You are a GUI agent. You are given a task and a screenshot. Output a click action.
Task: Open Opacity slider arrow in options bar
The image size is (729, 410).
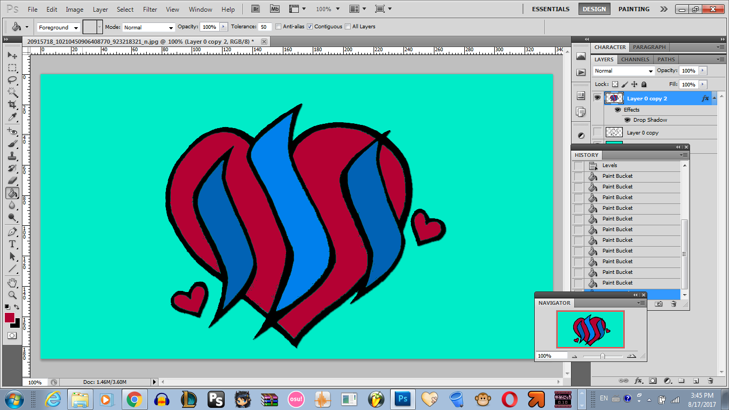coord(223,27)
